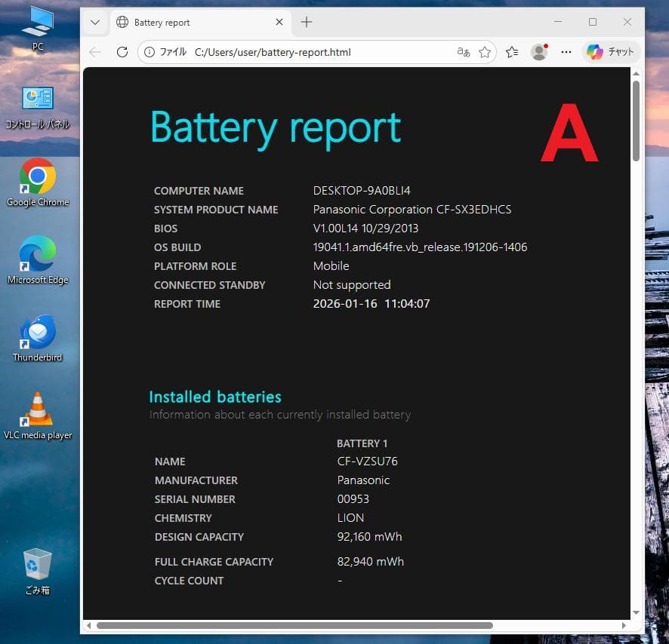Viewport: 669px width, 644px height.
Task: Click the file info icon in address bar
Action: point(150,52)
